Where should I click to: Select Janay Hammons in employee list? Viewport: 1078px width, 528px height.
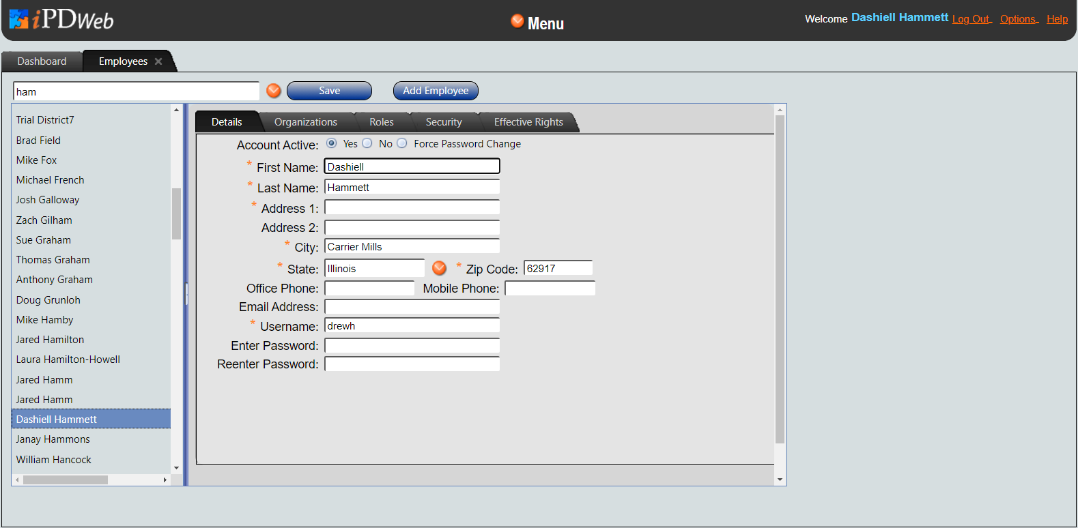pyautogui.click(x=53, y=439)
